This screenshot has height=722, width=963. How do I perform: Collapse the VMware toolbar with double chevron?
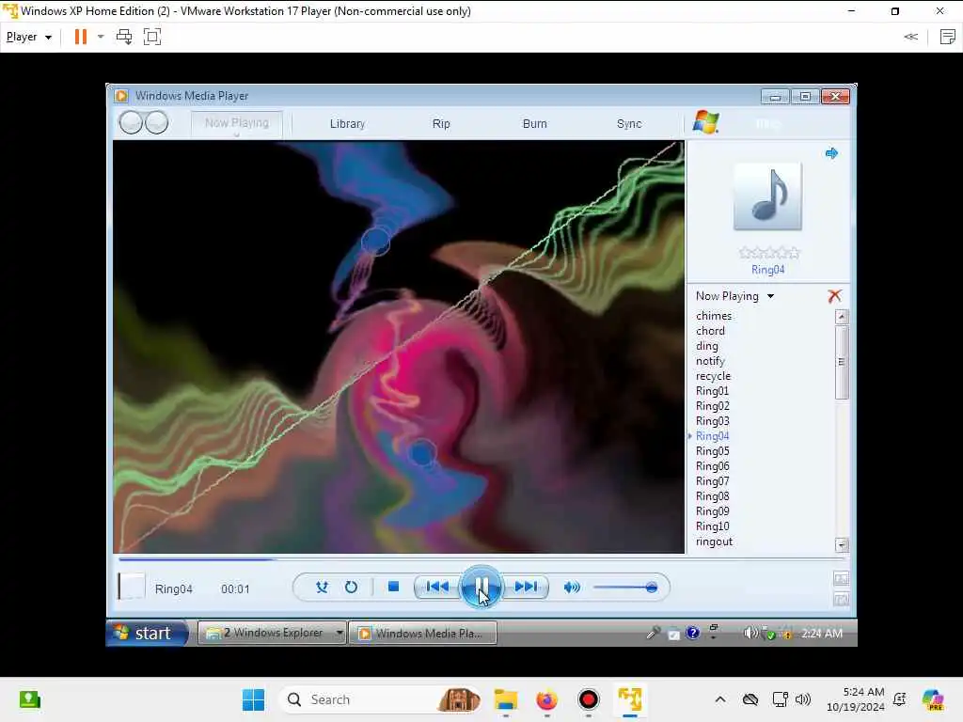pos(910,37)
